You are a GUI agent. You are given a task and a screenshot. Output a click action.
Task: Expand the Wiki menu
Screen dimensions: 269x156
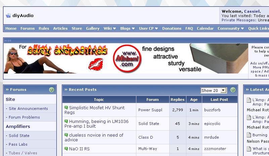pyautogui.click(x=110, y=28)
